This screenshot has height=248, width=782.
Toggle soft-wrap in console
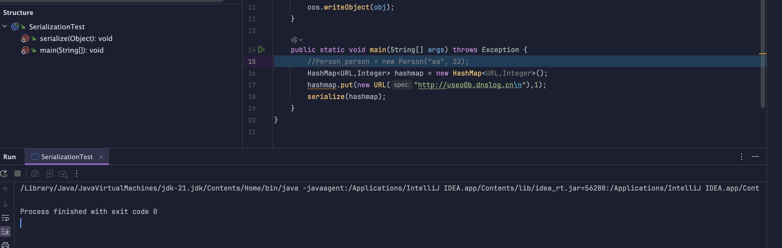click(6, 218)
